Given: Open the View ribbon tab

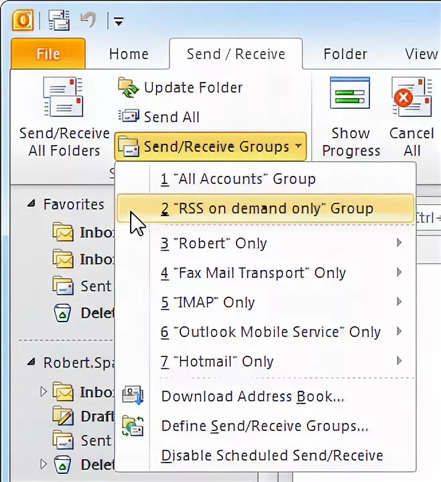Looking at the screenshot, I should point(421,54).
